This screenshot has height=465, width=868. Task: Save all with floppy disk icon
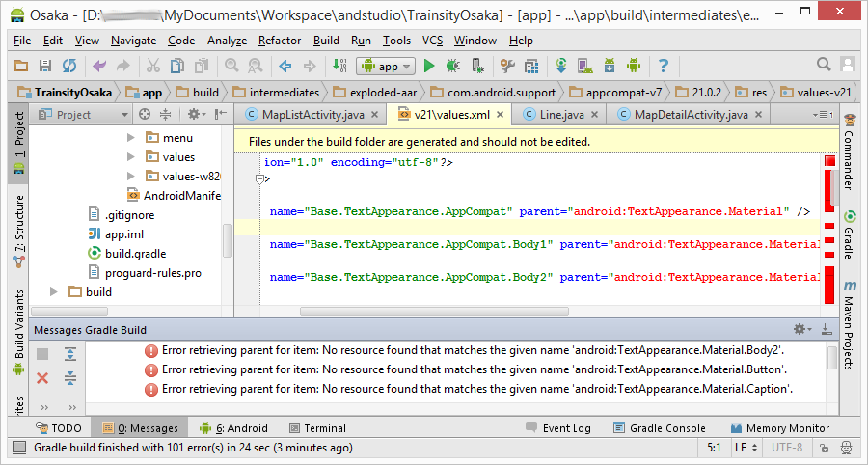44,66
